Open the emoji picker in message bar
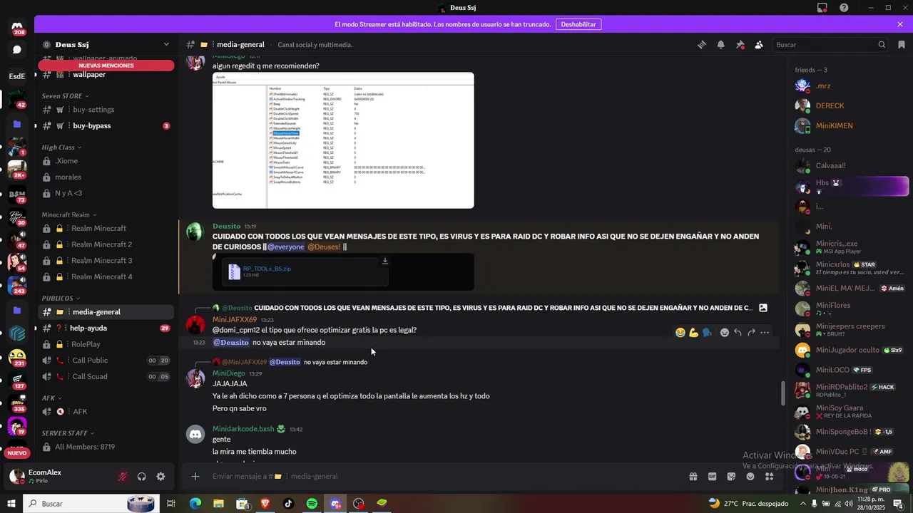This screenshot has width=913, height=513. (750, 477)
